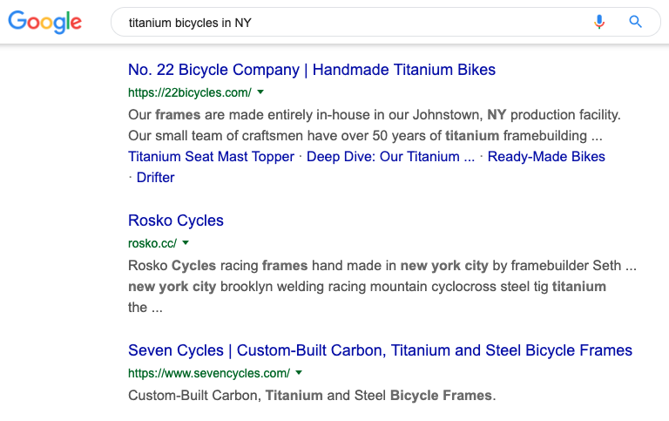The height and width of the screenshot is (421, 669).
Task: Click the Seven Cycles Custom-Built Carbon snippet
Action: point(312,396)
